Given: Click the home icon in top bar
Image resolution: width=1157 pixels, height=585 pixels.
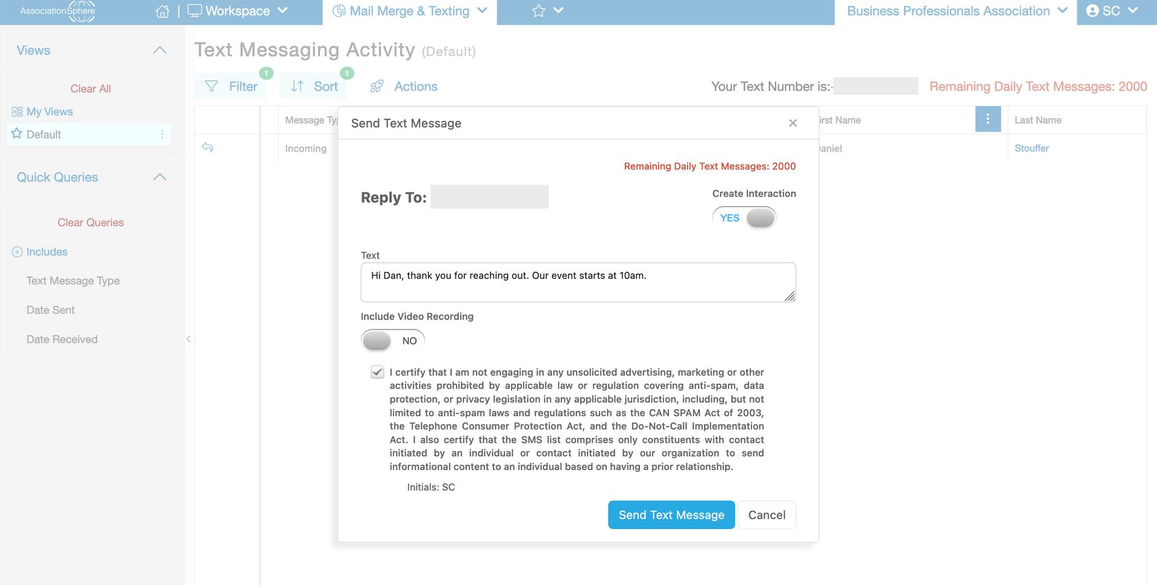Looking at the screenshot, I should tap(162, 11).
